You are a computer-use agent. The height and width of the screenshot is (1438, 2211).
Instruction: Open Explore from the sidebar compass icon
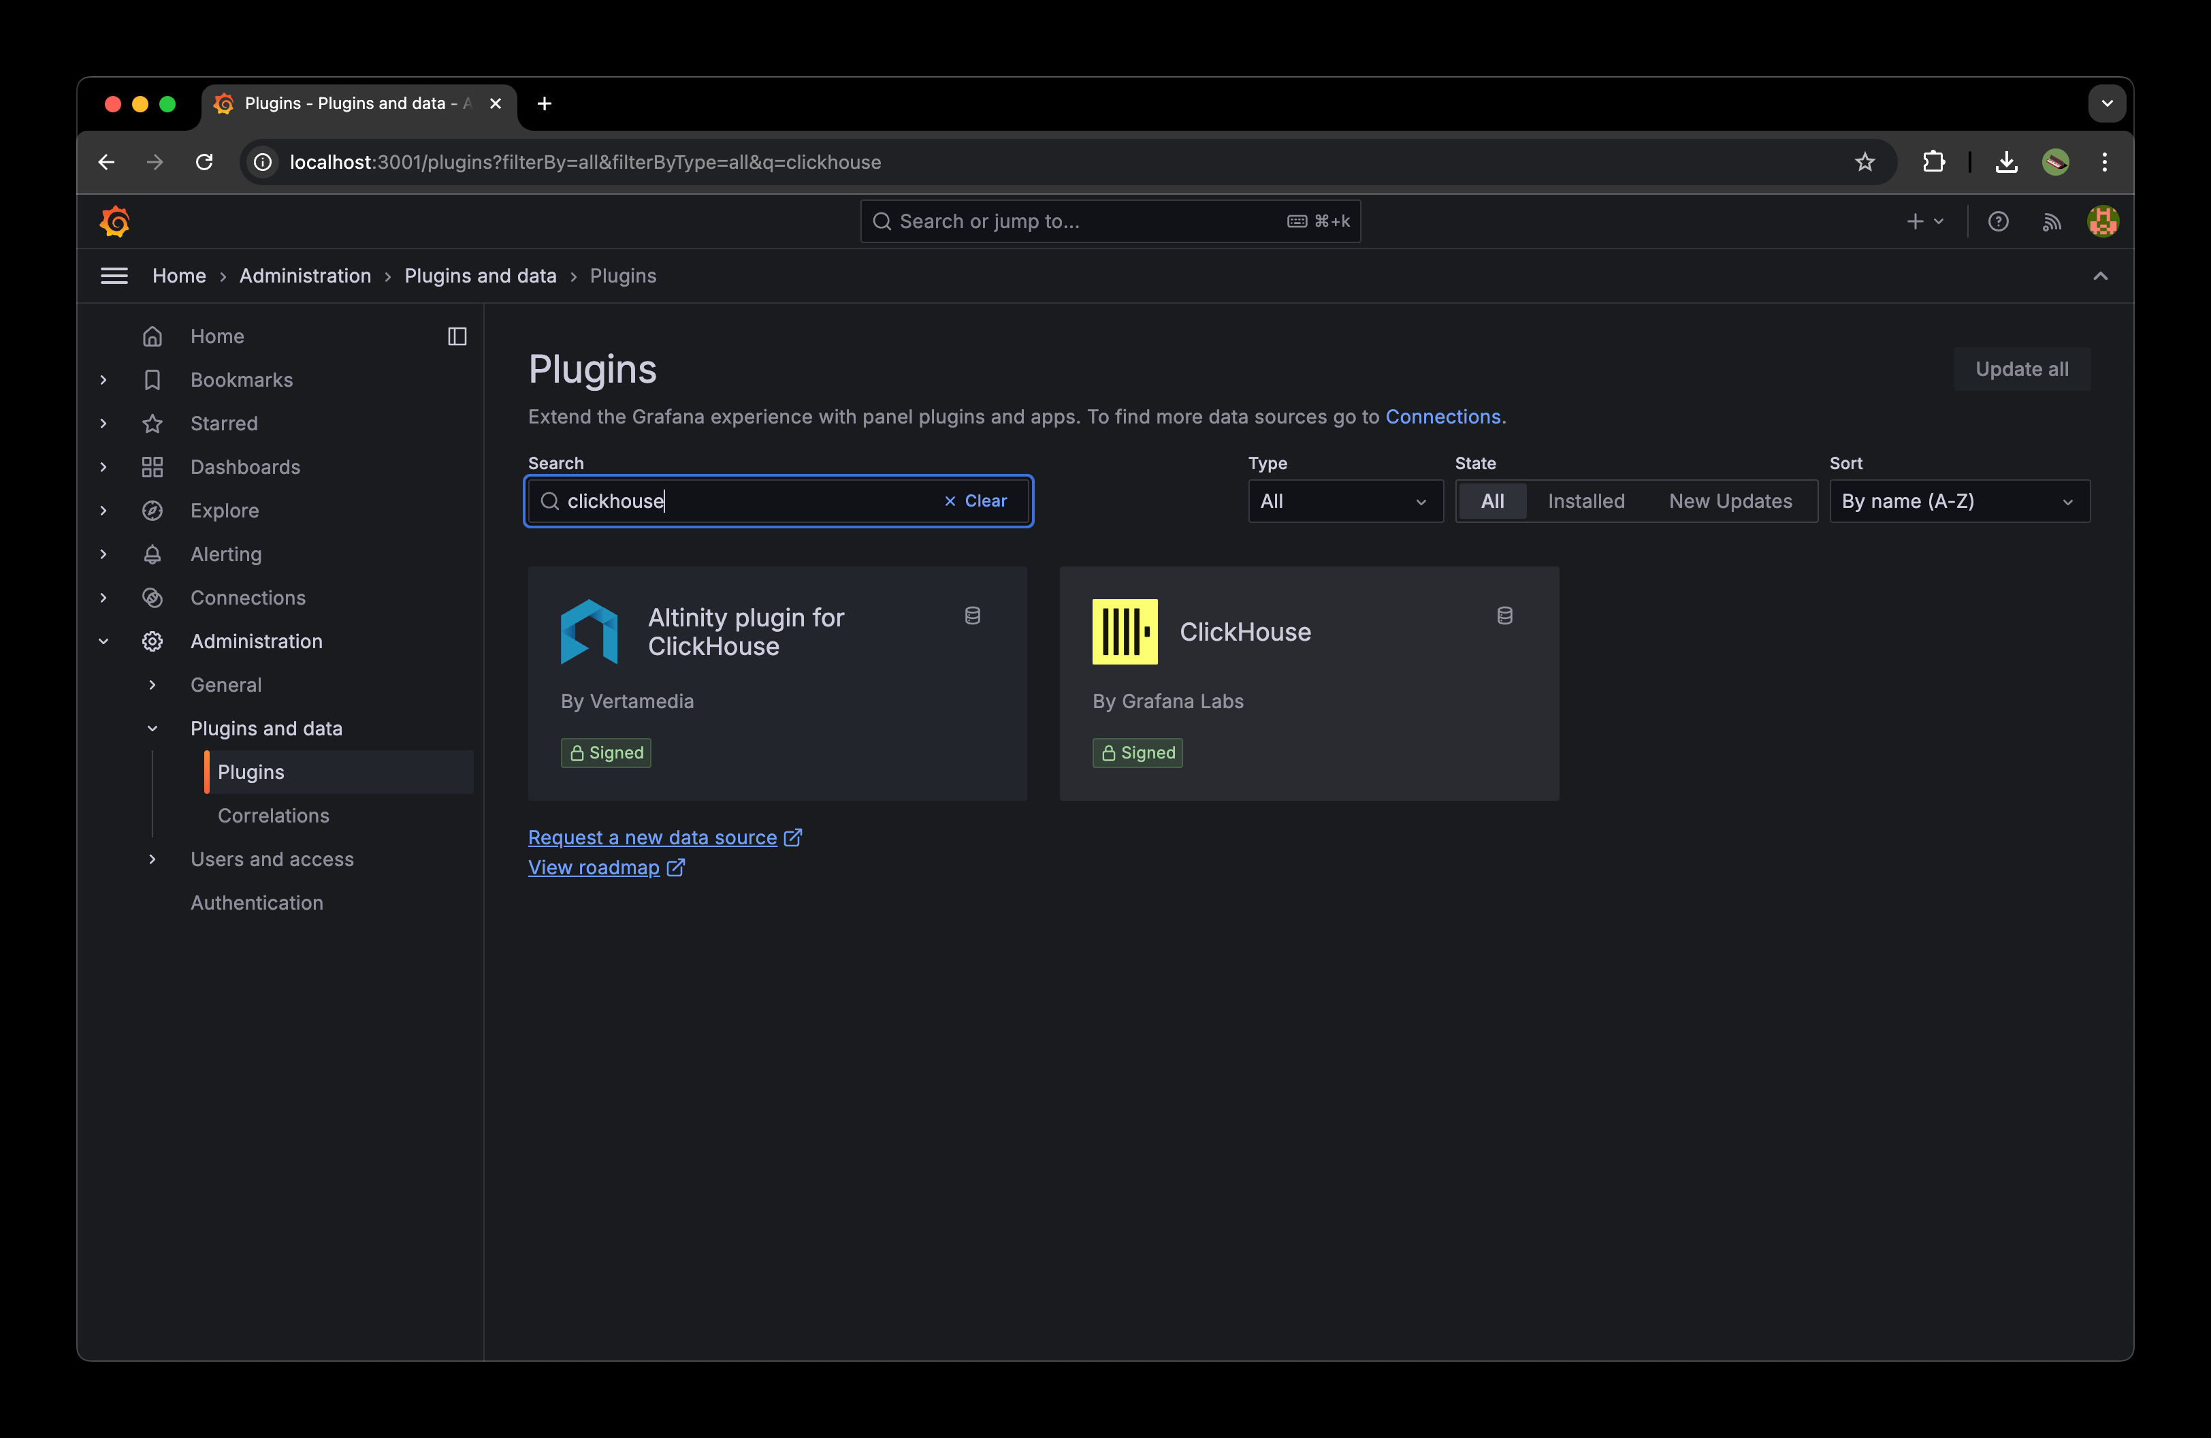[152, 510]
